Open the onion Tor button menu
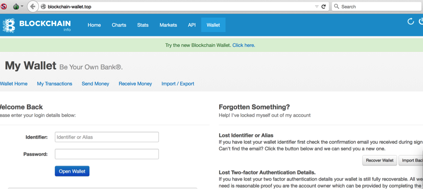Viewport: 423px width, 189px height. coord(16,7)
